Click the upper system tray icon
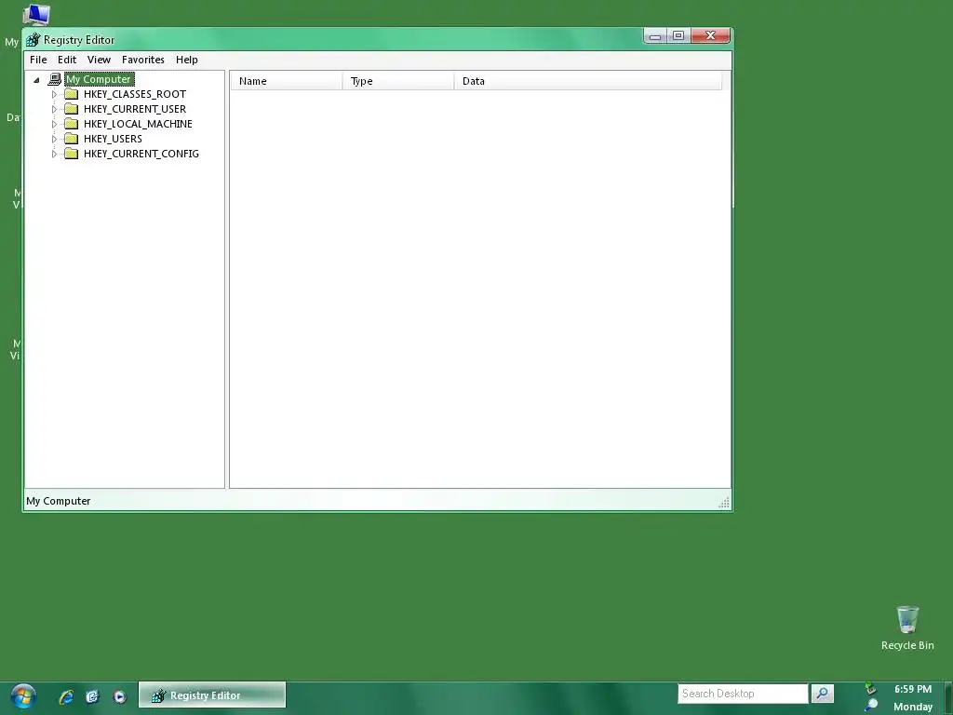Image resolution: width=953 pixels, height=715 pixels. click(x=871, y=689)
